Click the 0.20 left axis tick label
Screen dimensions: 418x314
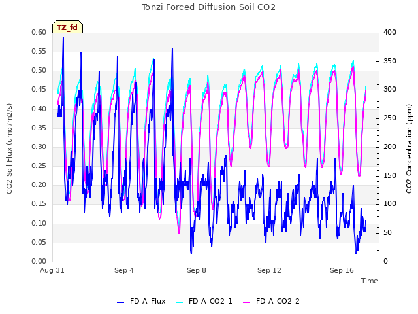coord(39,184)
